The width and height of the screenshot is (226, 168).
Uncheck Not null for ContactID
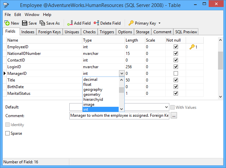[x=176, y=60]
